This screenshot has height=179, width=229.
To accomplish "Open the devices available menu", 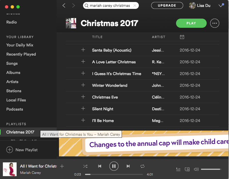I will click(187, 169).
